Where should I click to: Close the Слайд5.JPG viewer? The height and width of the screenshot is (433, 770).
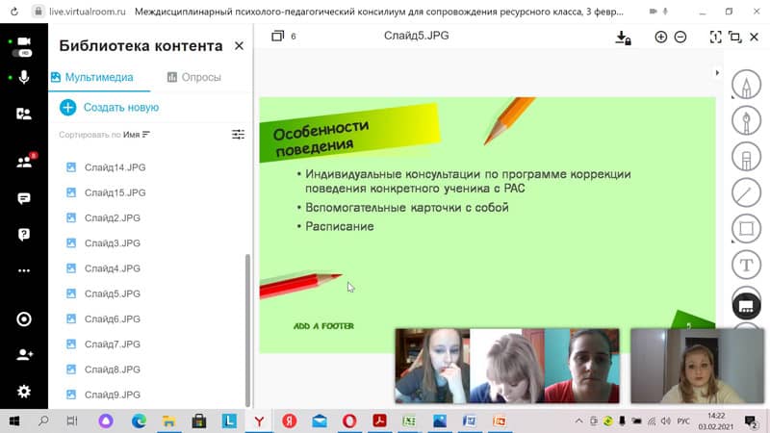[755, 37]
